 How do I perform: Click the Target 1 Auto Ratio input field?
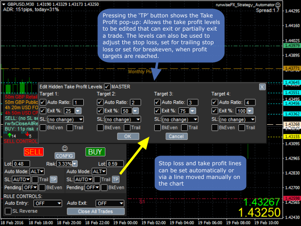coord(78,102)
